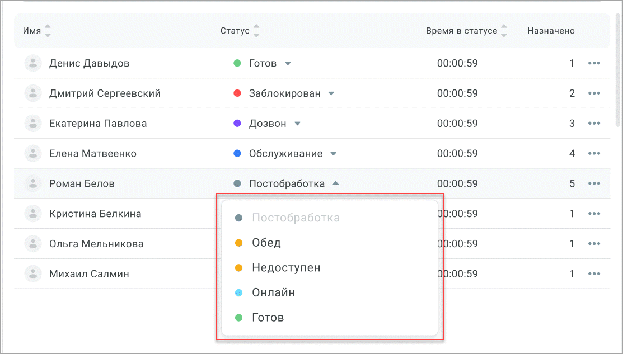The height and width of the screenshot is (354, 623).
Task: Open more options for Дмитрий Сергеевский
Action: point(594,93)
